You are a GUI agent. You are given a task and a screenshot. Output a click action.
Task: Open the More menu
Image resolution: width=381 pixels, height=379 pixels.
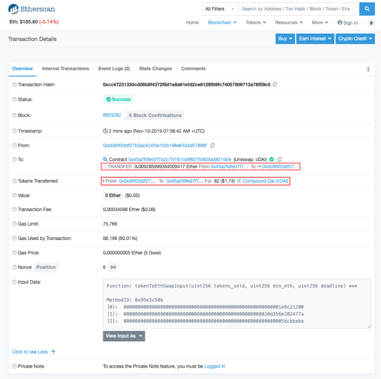[x=320, y=23]
